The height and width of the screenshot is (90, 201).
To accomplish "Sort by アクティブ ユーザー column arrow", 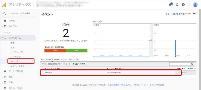I will (195, 69).
